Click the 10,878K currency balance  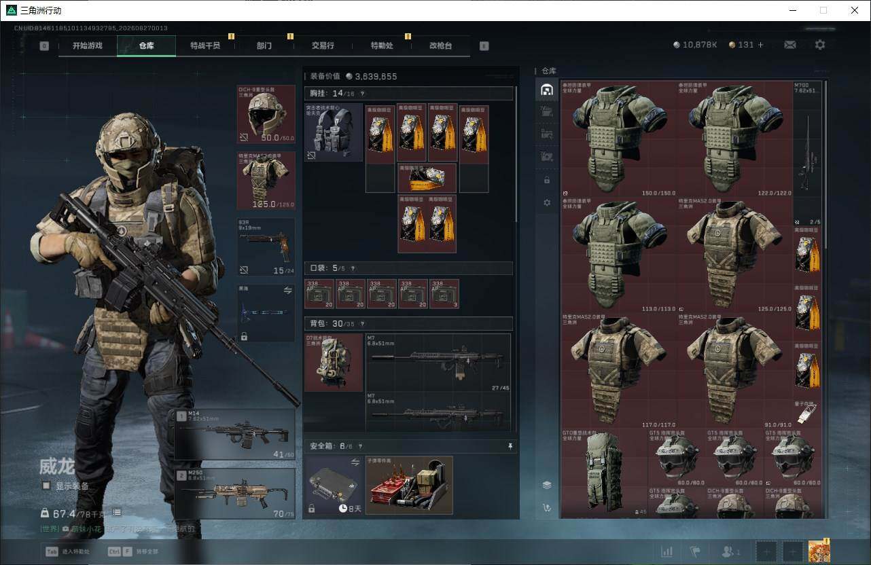[695, 45]
